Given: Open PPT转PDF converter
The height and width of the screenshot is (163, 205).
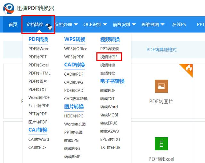Looking at the screenshot, I should (x=37, y=114).
